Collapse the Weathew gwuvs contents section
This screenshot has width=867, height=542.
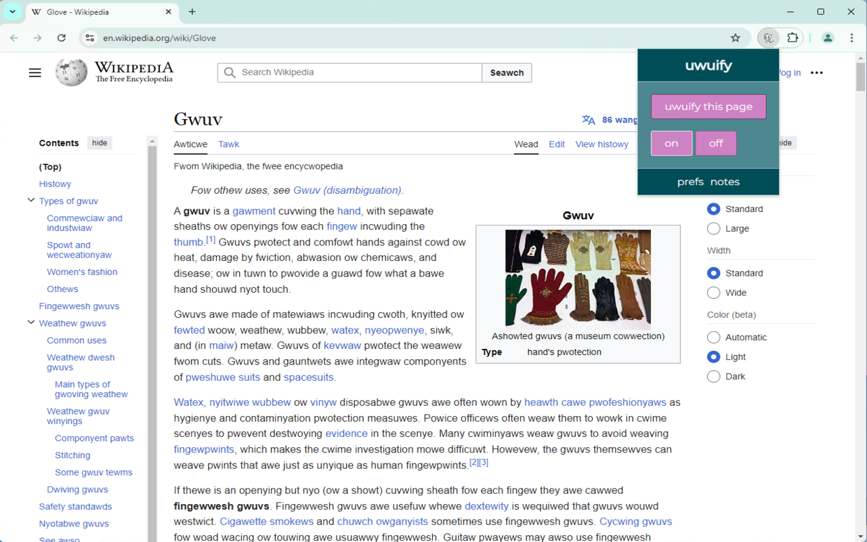click(x=30, y=322)
